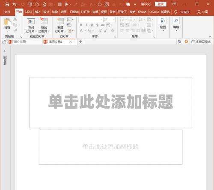
Task: Open the font name dropdown
Action: pyautogui.click(x=101, y=19)
